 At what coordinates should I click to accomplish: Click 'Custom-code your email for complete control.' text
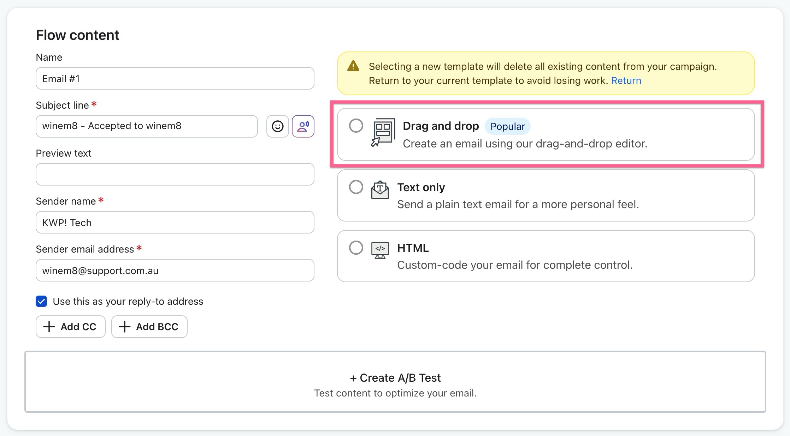click(515, 265)
